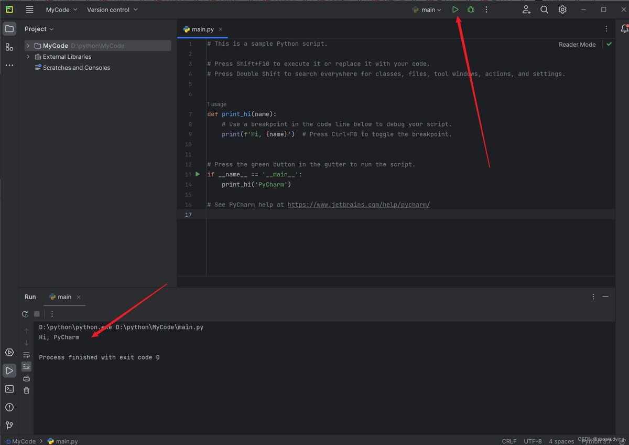The height and width of the screenshot is (445, 629).
Task: Clear all console output with trash icon
Action: pyautogui.click(x=27, y=390)
